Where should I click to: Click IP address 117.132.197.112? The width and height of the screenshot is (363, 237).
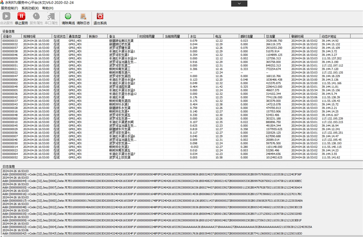coord(333,65)
